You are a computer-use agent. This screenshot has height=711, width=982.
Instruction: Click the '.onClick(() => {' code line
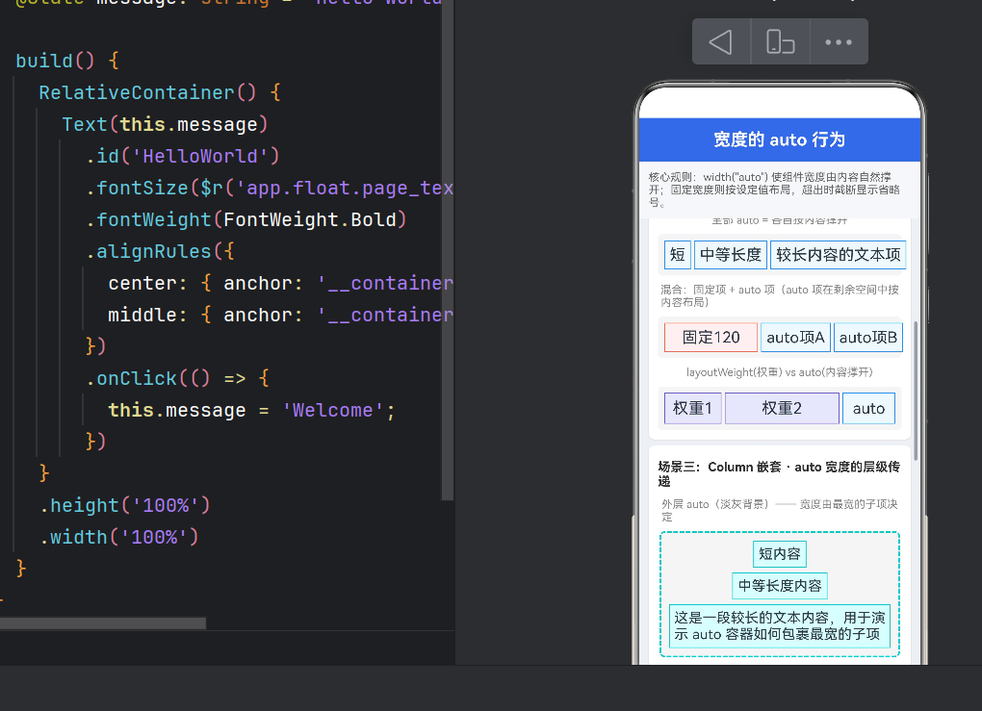pyautogui.click(x=177, y=379)
